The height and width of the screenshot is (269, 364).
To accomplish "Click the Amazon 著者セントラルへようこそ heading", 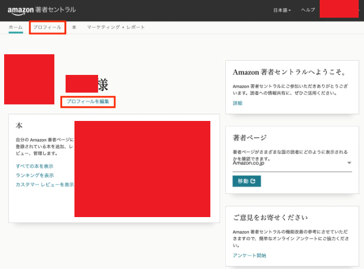I will pos(290,72).
